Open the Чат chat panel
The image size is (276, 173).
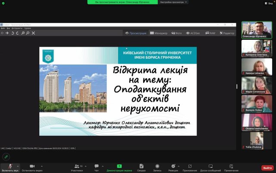[96, 167]
